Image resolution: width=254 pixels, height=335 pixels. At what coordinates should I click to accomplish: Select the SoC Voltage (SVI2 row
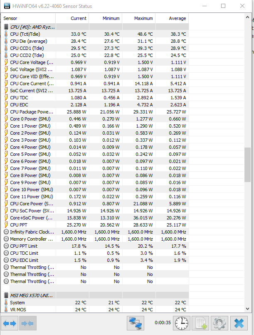click(95, 69)
